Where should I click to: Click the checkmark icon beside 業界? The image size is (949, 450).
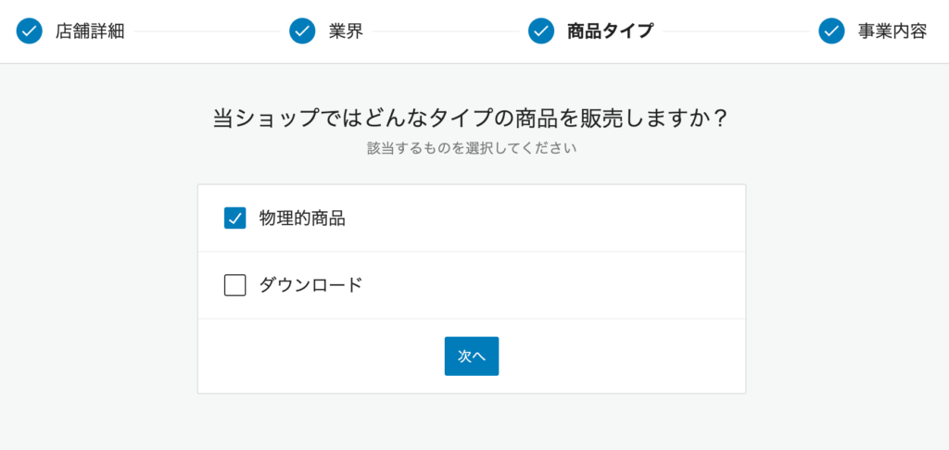(x=303, y=31)
